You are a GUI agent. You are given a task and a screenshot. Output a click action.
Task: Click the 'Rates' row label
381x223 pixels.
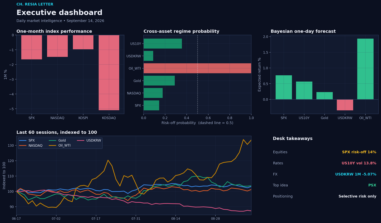point(278,163)
